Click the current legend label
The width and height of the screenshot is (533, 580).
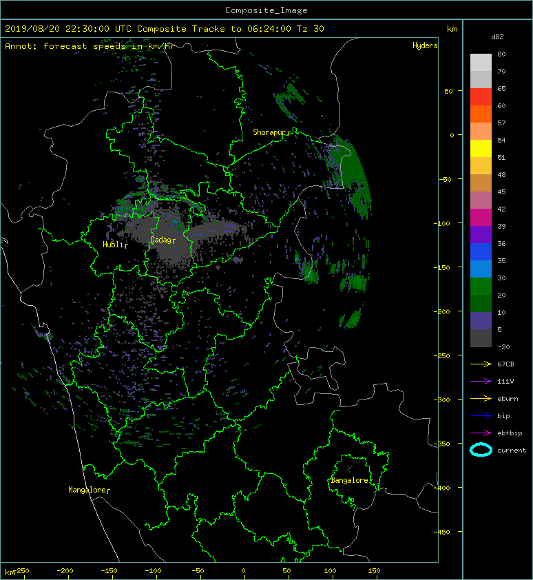coord(512,450)
